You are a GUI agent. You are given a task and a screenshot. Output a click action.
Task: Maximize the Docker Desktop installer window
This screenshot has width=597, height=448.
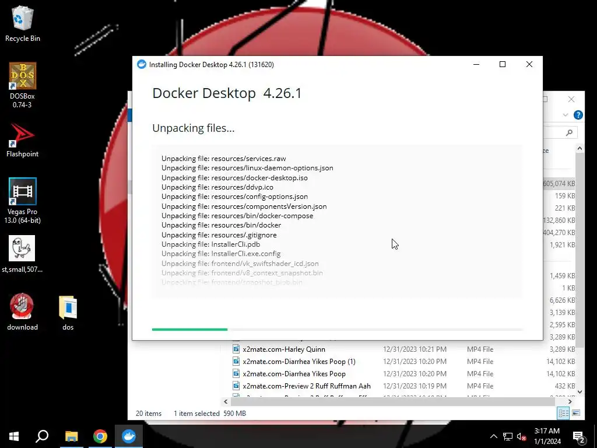[x=503, y=64]
